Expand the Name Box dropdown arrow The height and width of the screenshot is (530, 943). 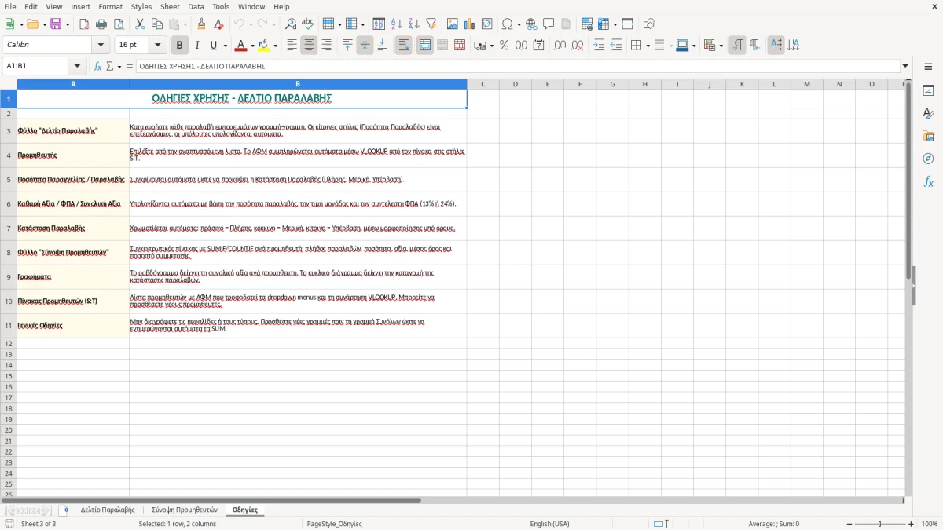pos(77,66)
